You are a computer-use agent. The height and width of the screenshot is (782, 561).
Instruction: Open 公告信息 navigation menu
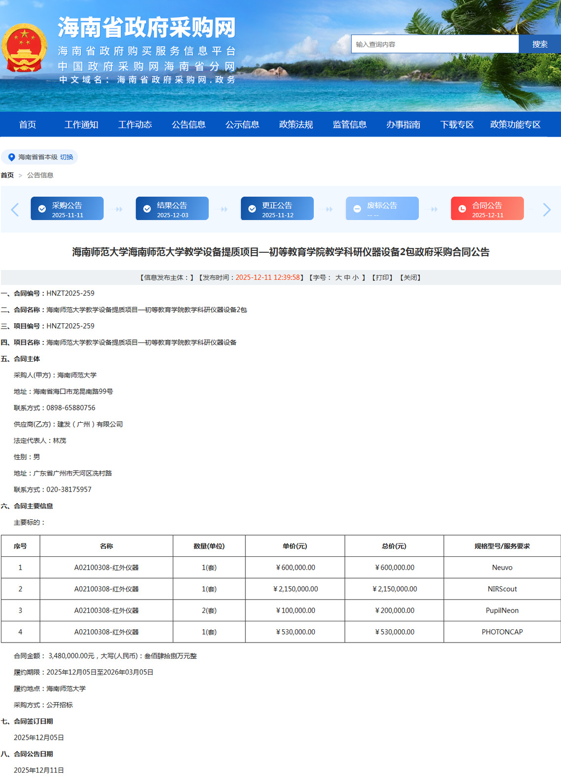tap(188, 125)
